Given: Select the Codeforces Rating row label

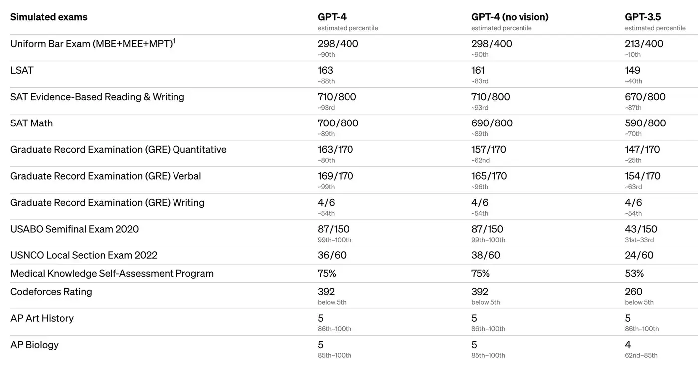Looking at the screenshot, I should coord(51,292).
